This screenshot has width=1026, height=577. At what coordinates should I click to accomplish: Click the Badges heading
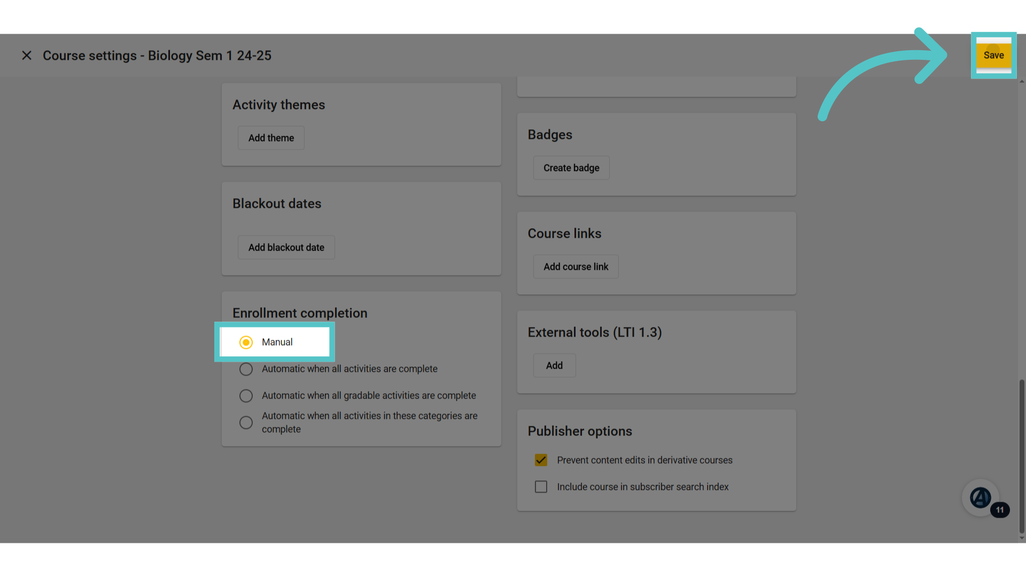click(x=550, y=135)
